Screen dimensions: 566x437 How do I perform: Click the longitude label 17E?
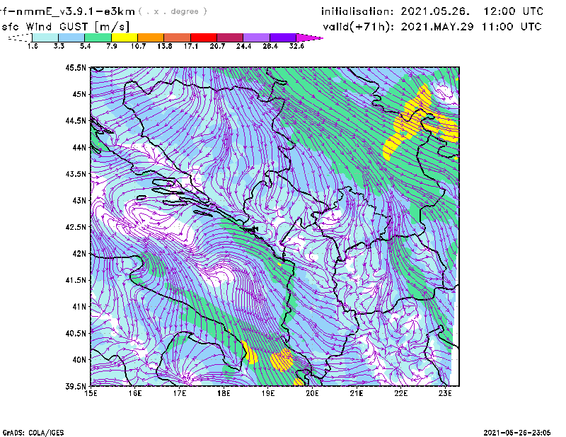coord(180,393)
